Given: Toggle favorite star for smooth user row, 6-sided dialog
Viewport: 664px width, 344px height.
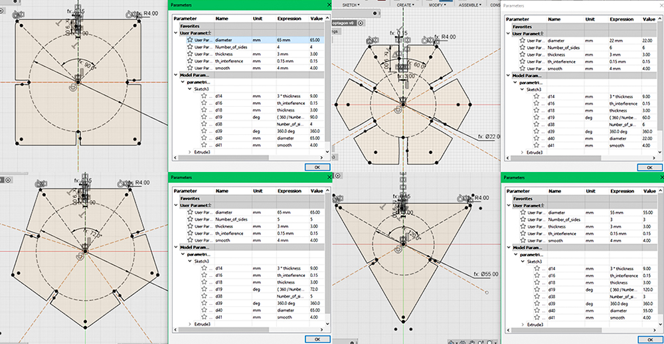Looking at the screenshot, I should point(522,68).
